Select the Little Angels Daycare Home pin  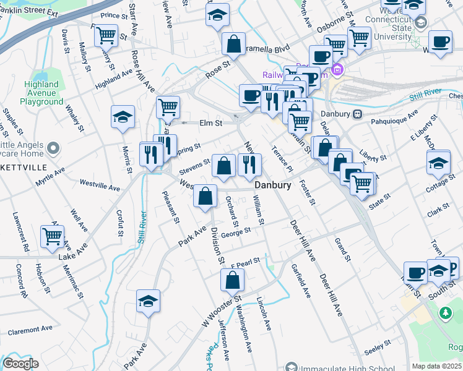(x=53, y=148)
